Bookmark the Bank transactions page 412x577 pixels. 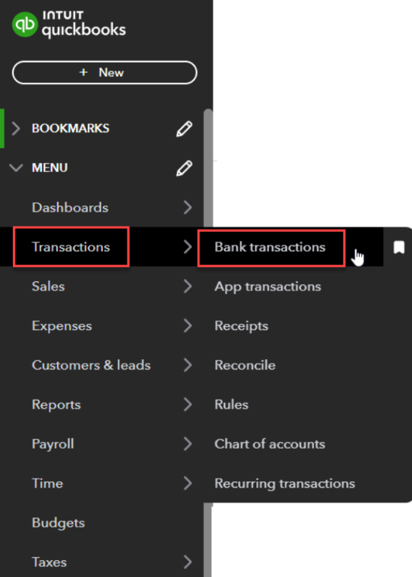click(x=399, y=247)
